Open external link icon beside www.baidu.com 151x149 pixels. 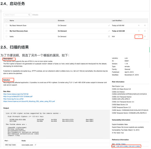[x=35, y=145]
